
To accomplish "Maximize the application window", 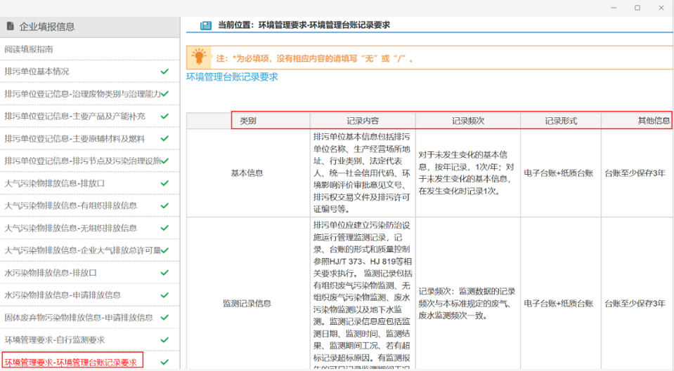I will click(637, 8).
